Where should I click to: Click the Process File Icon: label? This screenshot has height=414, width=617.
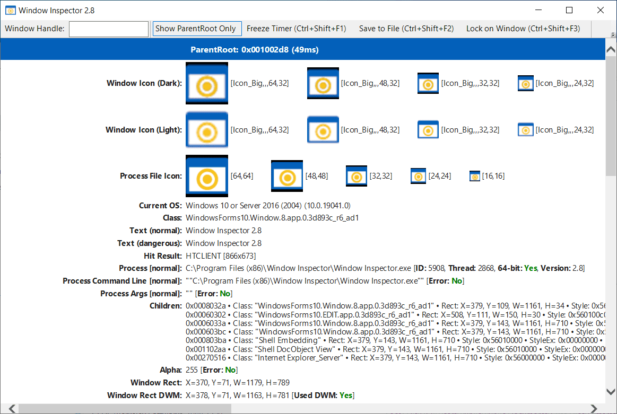(151, 176)
